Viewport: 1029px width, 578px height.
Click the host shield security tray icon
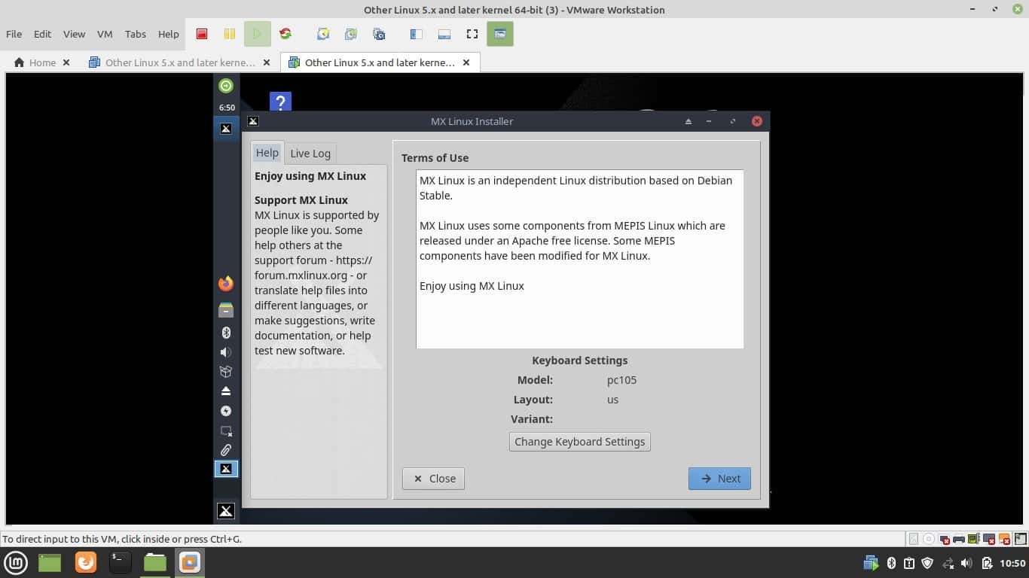coord(928,563)
